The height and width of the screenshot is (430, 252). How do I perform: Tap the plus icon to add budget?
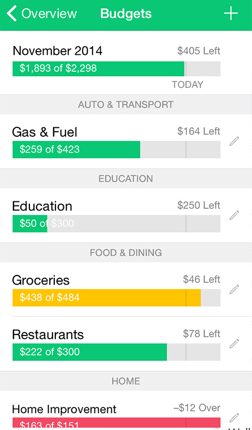point(231,14)
